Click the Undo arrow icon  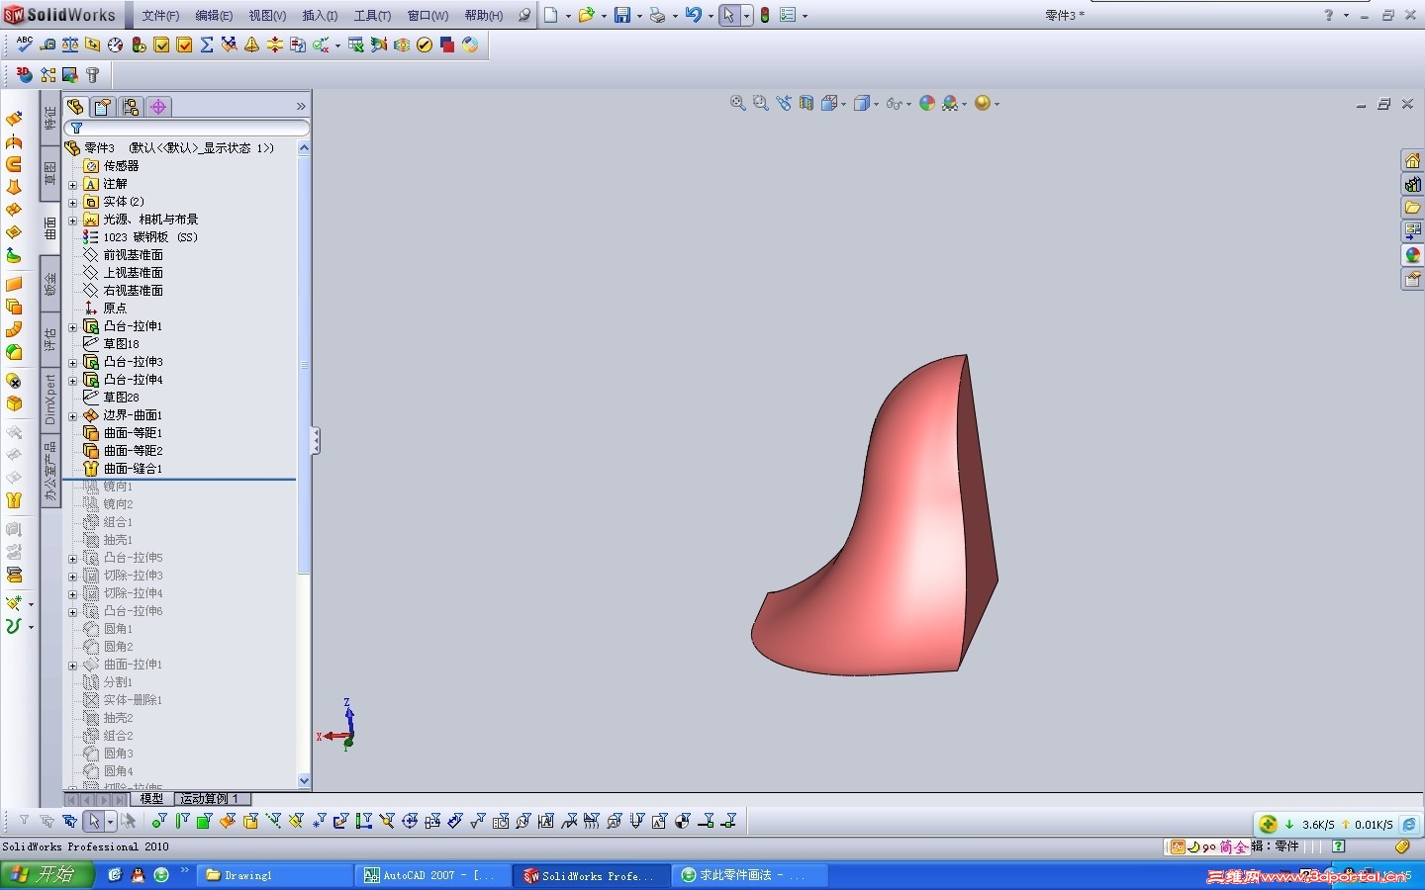pos(694,15)
